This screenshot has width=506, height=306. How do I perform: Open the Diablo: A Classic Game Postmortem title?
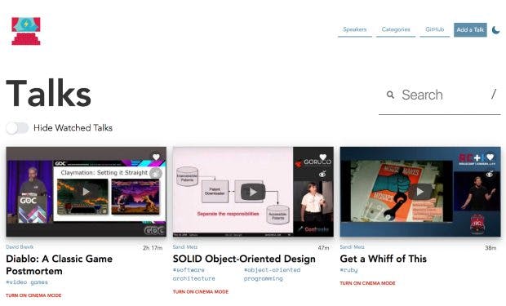click(x=60, y=264)
